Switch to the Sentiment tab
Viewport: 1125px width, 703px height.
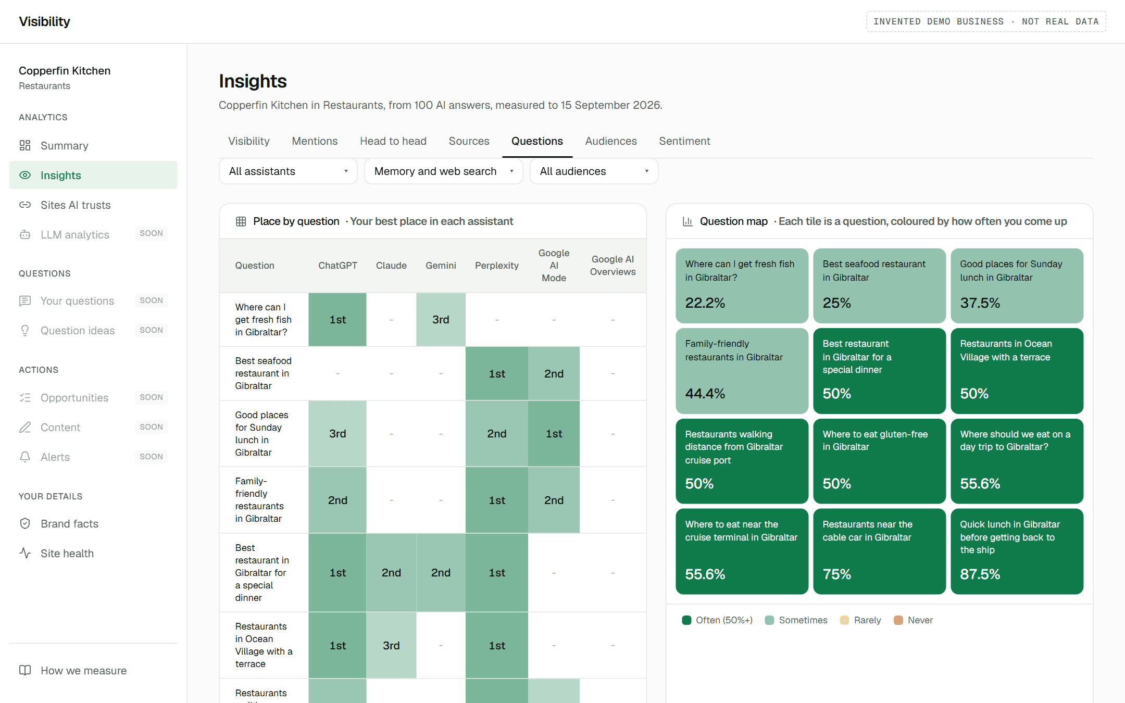684,141
